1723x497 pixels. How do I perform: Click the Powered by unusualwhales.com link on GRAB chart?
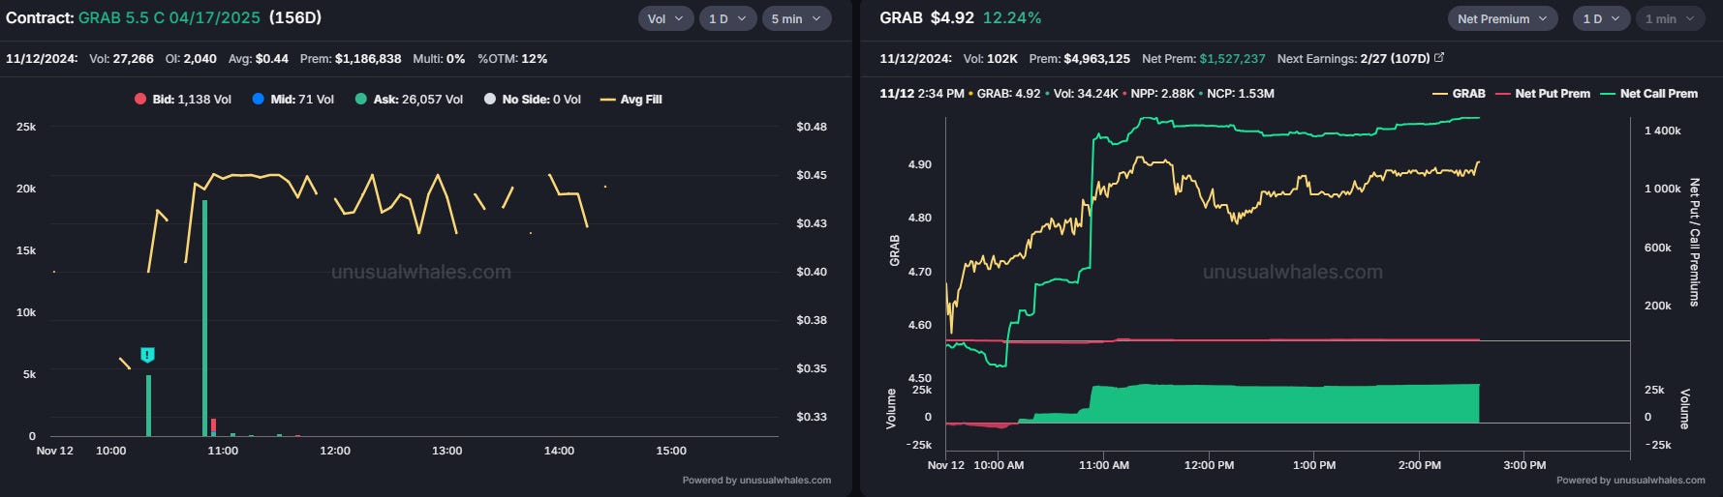click(1631, 480)
